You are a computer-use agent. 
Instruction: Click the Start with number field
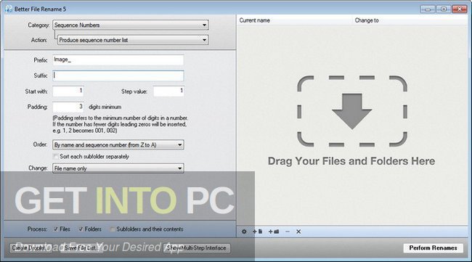(68, 91)
